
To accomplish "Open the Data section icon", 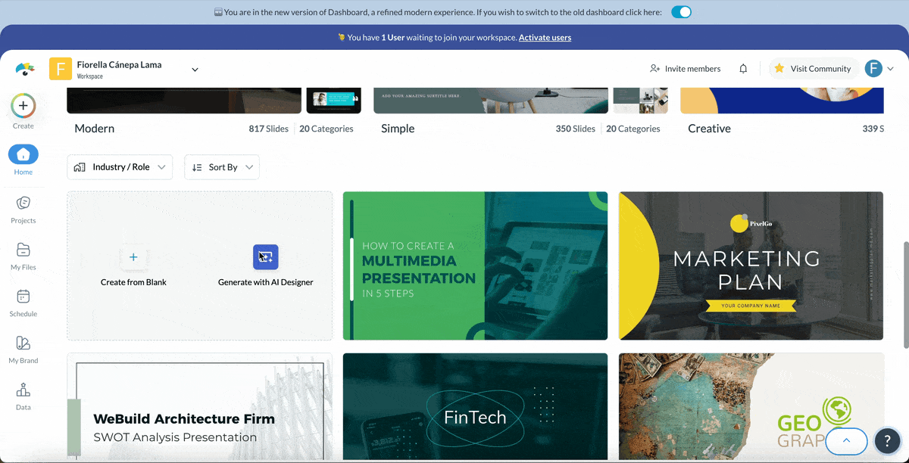I will (23, 390).
